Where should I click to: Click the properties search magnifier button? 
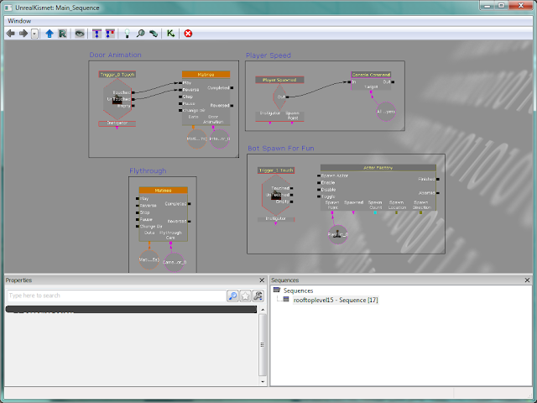tap(232, 296)
